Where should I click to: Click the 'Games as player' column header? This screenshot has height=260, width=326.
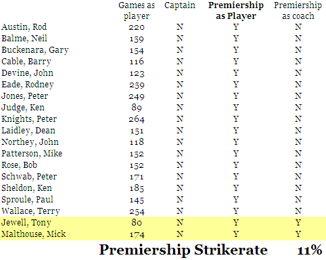pos(137,11)
